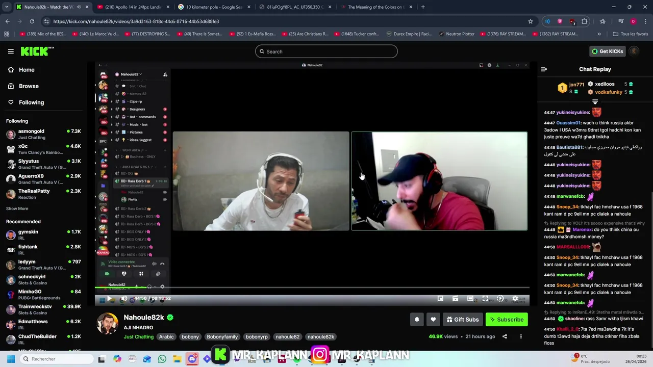Image resolution: width=653 pixels, height=367 pixels.
Task: Mute the video player volume icon
Action: pyautogui.click(x=124, y=299)
